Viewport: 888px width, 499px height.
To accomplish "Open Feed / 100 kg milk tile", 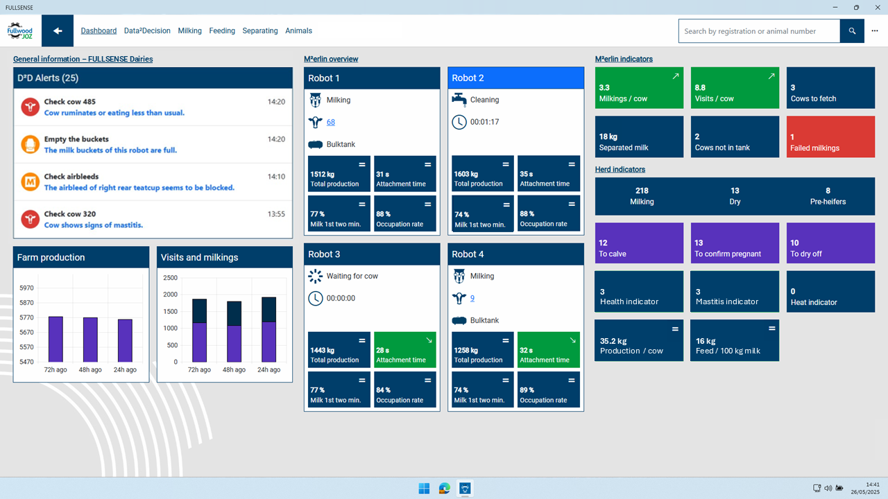I will coord(735,340).
